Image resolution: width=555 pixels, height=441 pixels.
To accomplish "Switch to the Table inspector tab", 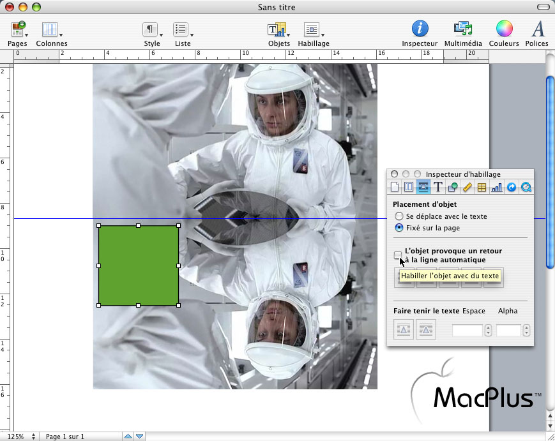I will click(482, 187).
